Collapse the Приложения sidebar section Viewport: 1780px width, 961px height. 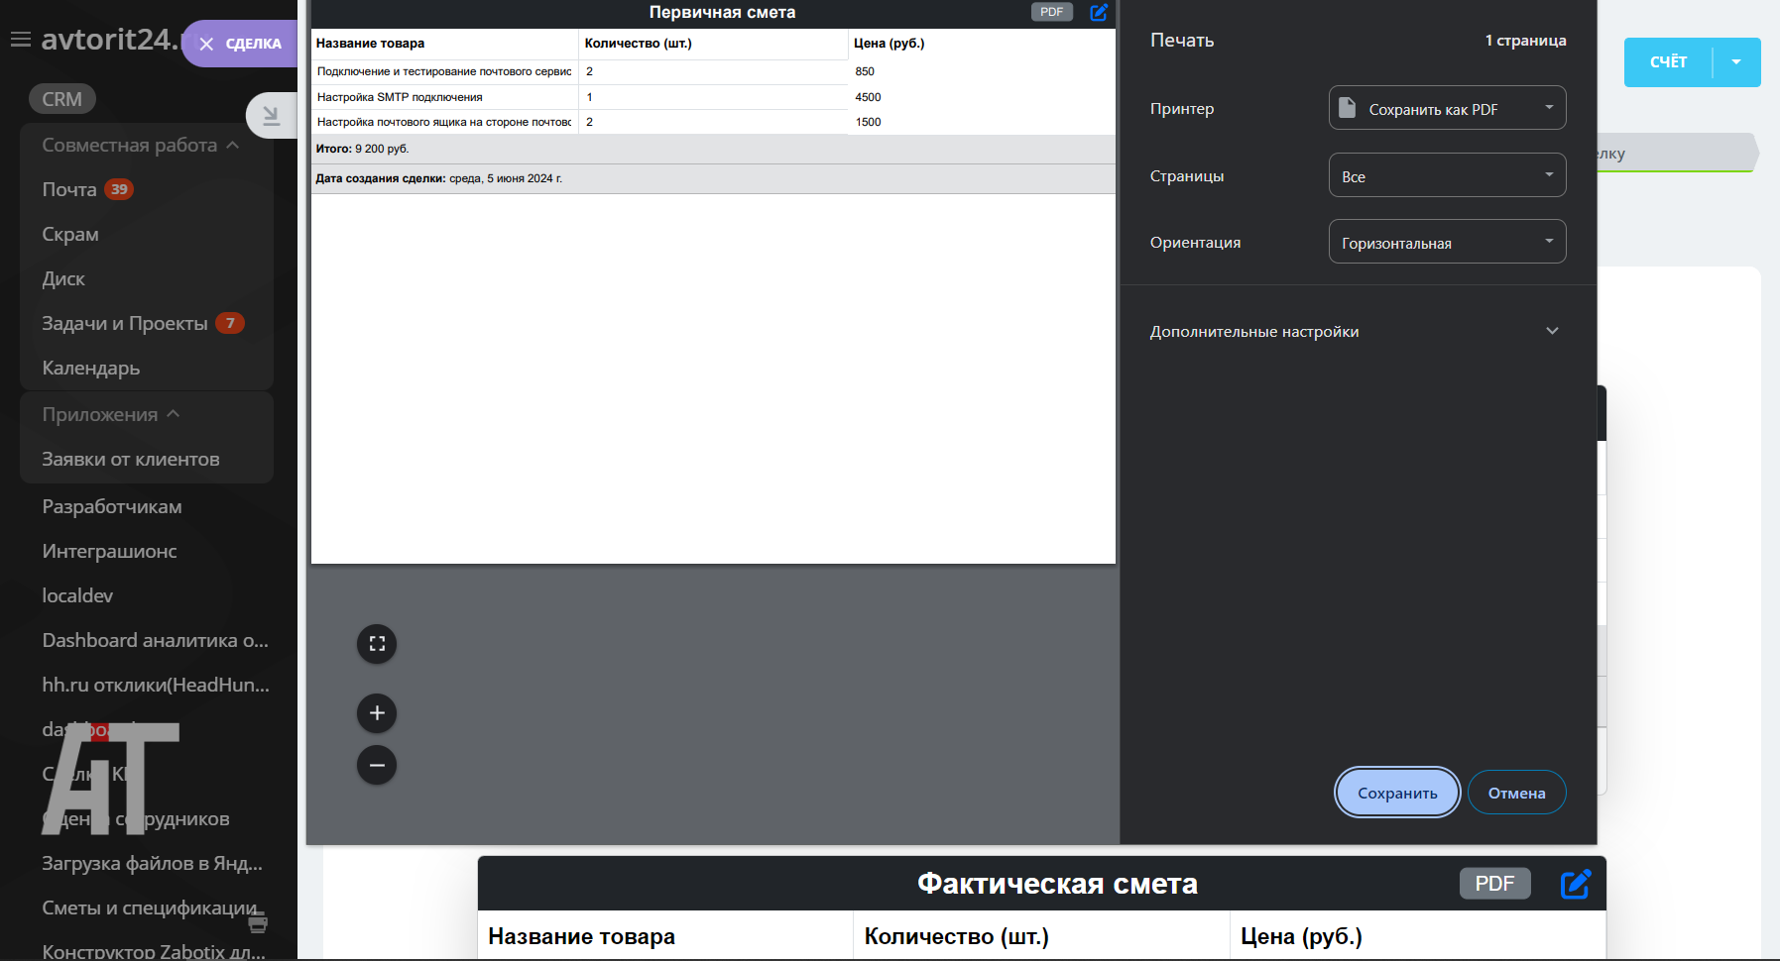pyautogui.click(x=111, y=414)
